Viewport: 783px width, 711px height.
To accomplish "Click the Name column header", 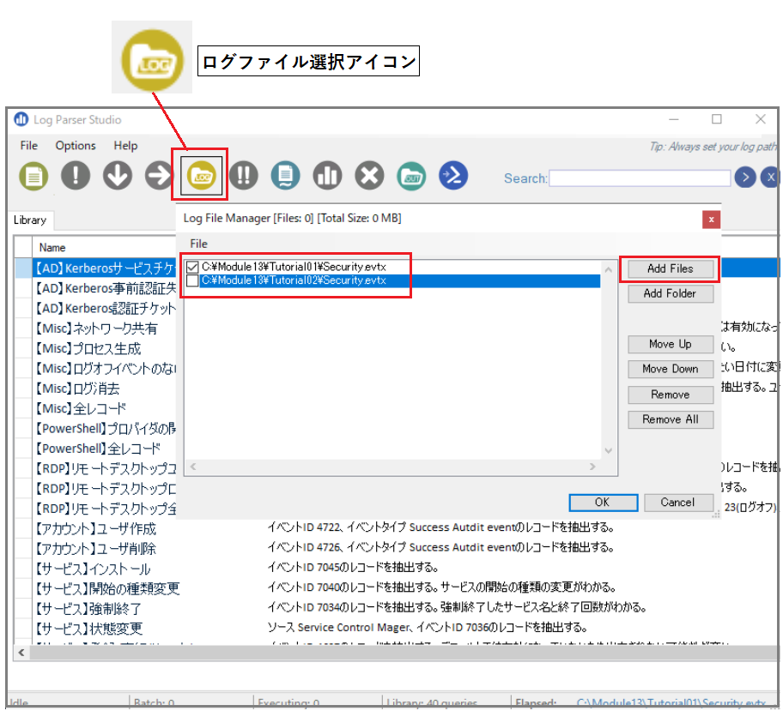I will click(52, 248).
